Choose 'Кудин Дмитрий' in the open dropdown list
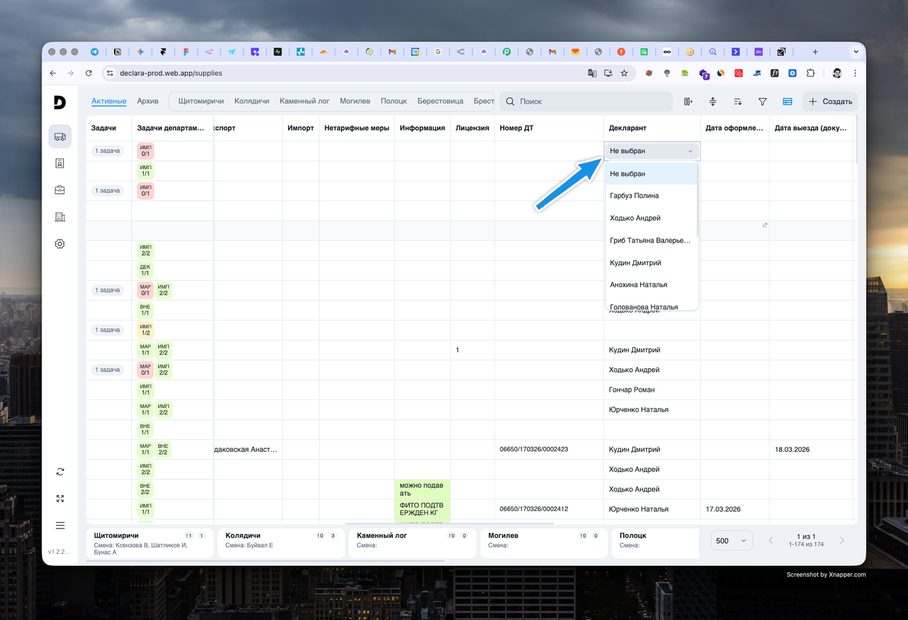The width and height of the screenshot is (908, 620). click(x=651, y=263)
